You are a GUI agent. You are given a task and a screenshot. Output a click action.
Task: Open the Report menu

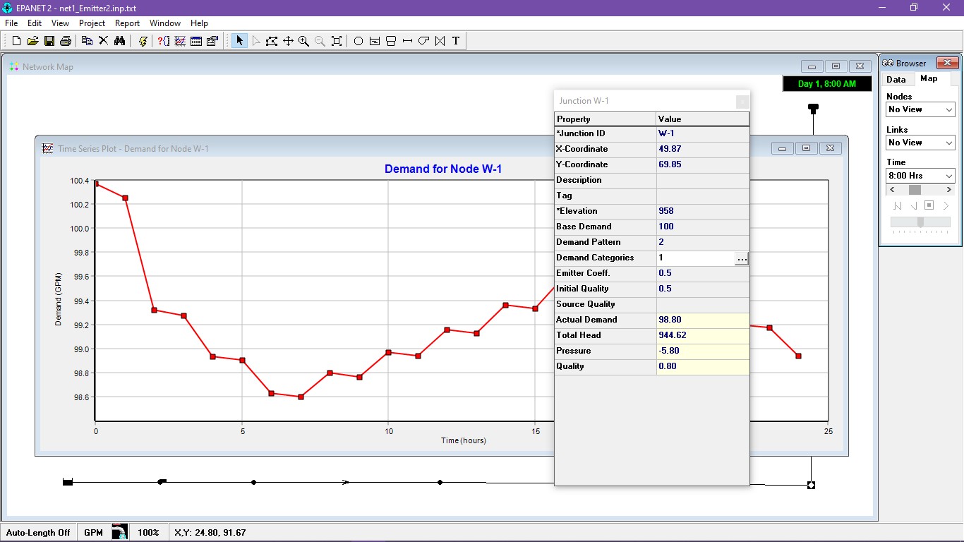(127, 23)
